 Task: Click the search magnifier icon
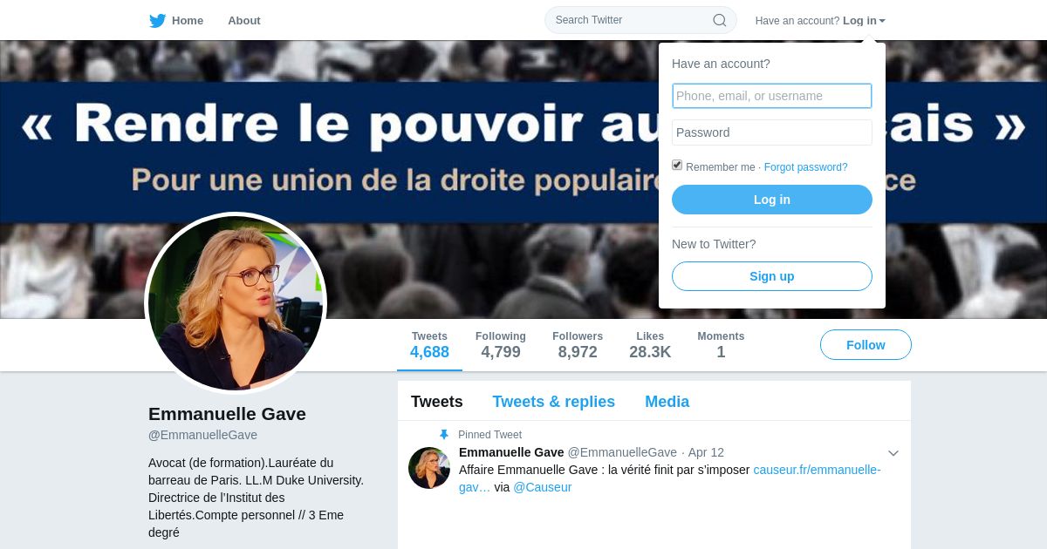(x=720, y=20)
